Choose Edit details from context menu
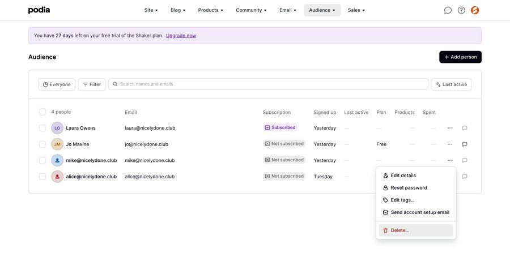Viewport: 510px width, 274px height. tap(403, 175)
